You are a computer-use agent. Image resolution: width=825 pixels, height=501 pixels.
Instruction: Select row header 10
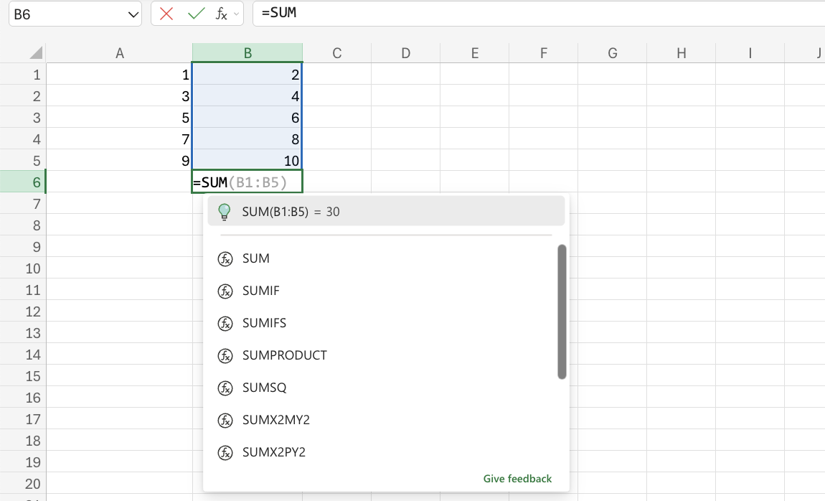pos(22,269)
